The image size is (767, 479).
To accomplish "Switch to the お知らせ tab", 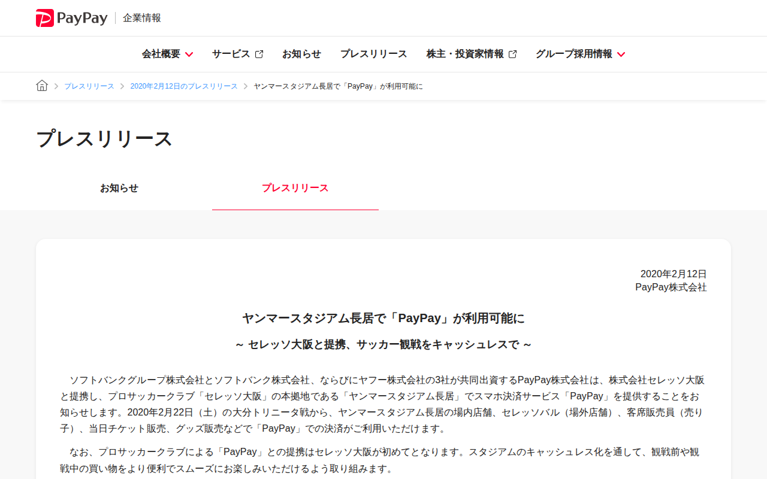I will click(119, 188).
